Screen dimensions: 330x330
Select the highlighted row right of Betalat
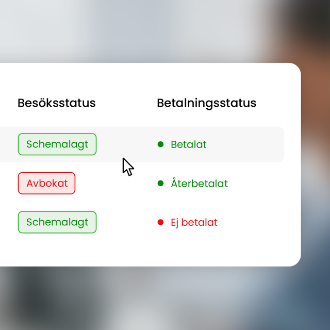coord(245,144)
